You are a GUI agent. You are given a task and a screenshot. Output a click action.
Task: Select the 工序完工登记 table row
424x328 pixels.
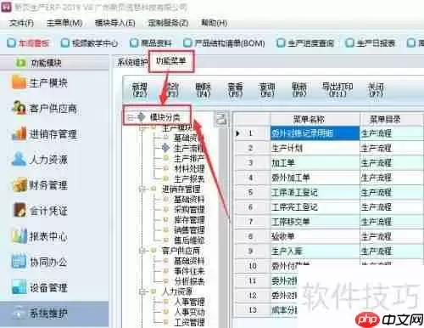pos(329,207)
